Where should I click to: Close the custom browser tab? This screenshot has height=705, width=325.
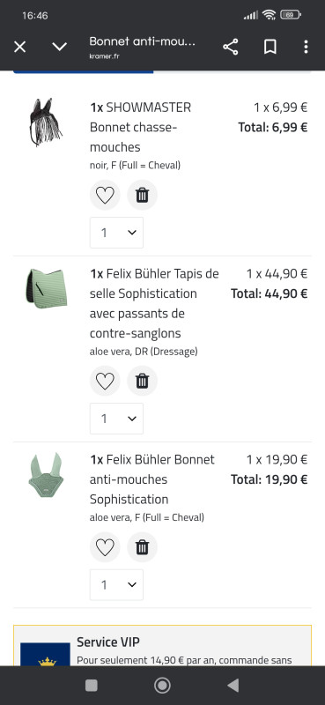[19, 47]
